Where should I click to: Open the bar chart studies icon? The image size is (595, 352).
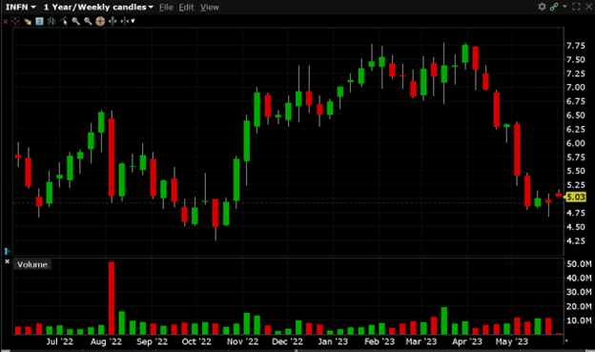(51, 21)
